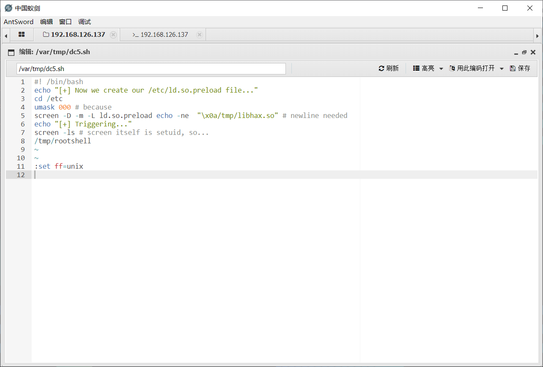Click the 刷新 refresh button
543x367 pixels.
pyautogui.click(x=389, y=68)
